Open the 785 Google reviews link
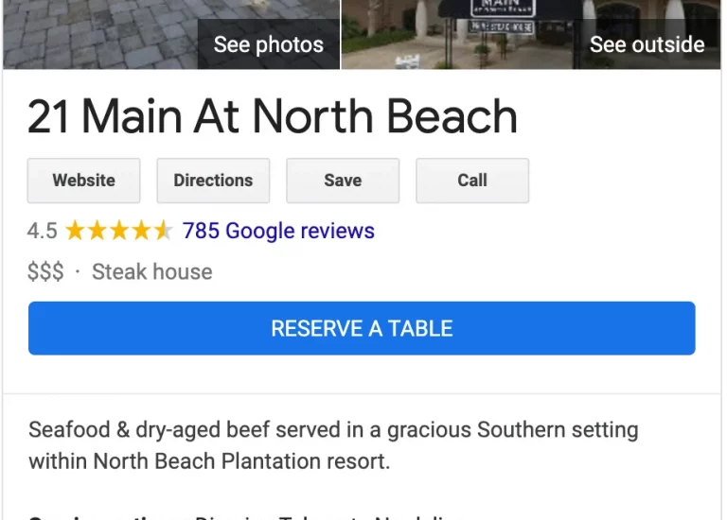Viewport: 727px width, 520px height. 278,231
